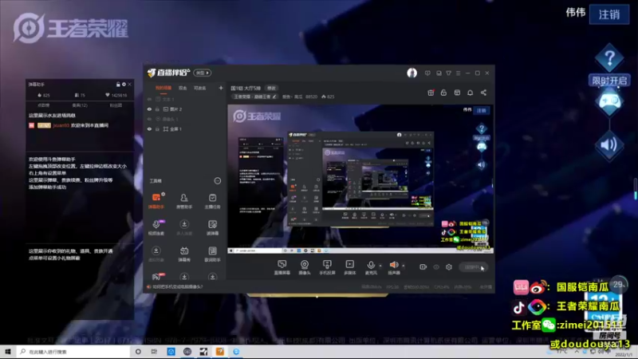Image resolution: width=638 pixels, height=359 pixels.
Task: Switch to the second scene tab
Action: coord(183,88)
